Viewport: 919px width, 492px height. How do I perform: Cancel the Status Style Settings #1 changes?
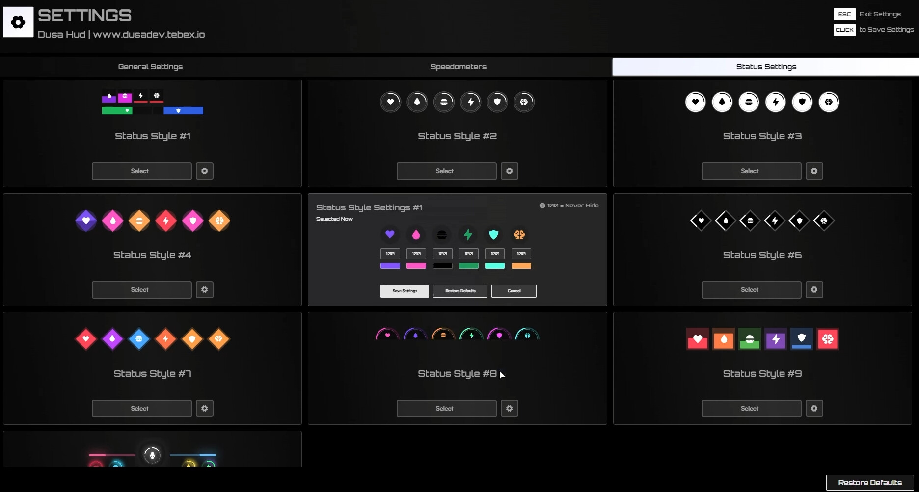click(x=514, y=291)
